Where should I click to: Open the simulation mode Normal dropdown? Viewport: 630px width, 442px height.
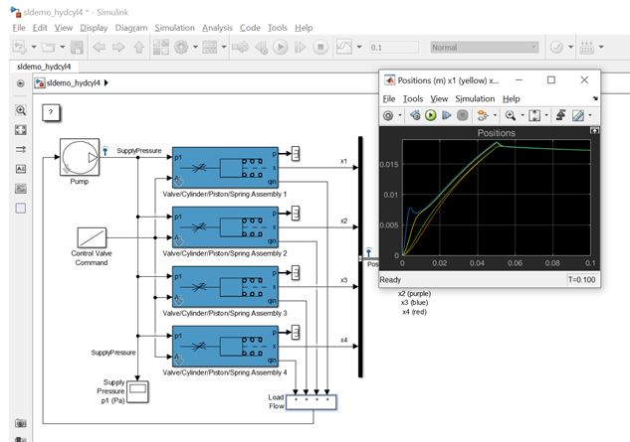485,48
